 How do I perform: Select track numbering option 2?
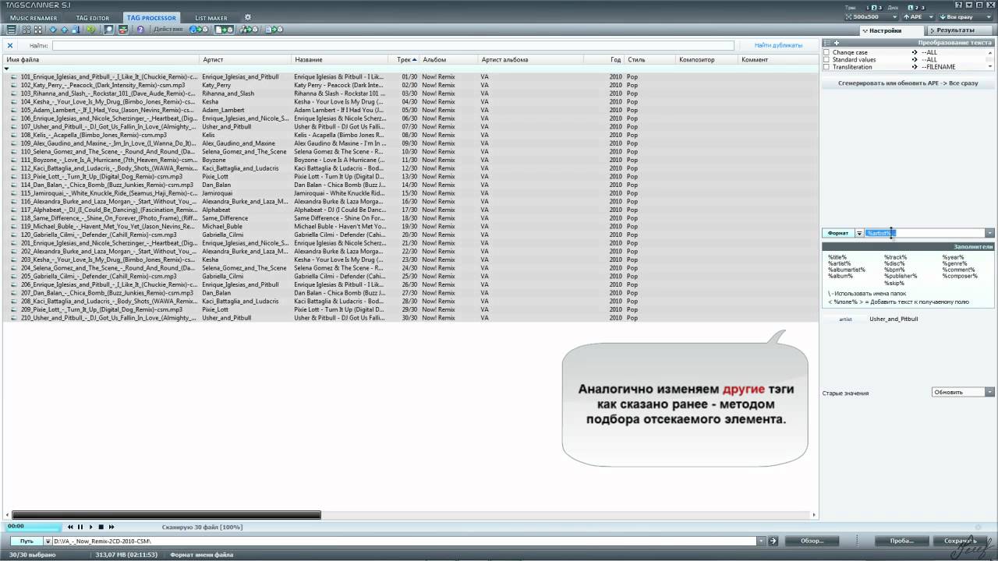click(874, 8)
